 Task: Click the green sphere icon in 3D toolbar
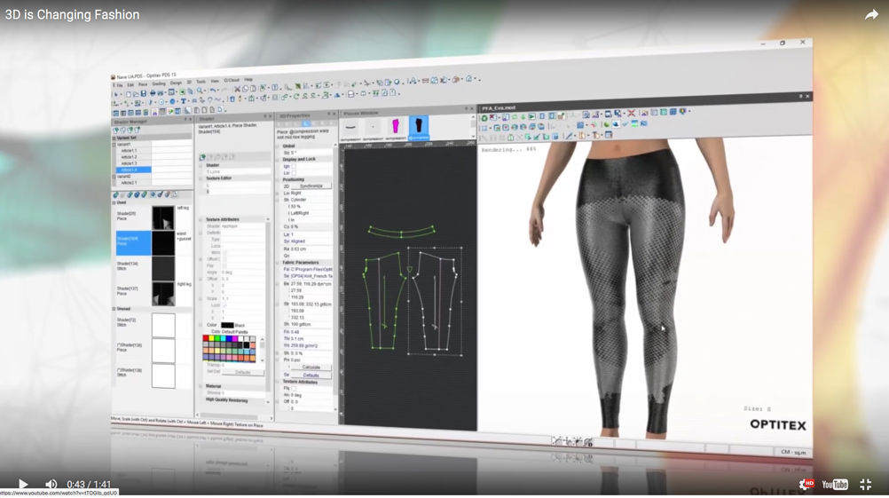(x=607, y=123)
